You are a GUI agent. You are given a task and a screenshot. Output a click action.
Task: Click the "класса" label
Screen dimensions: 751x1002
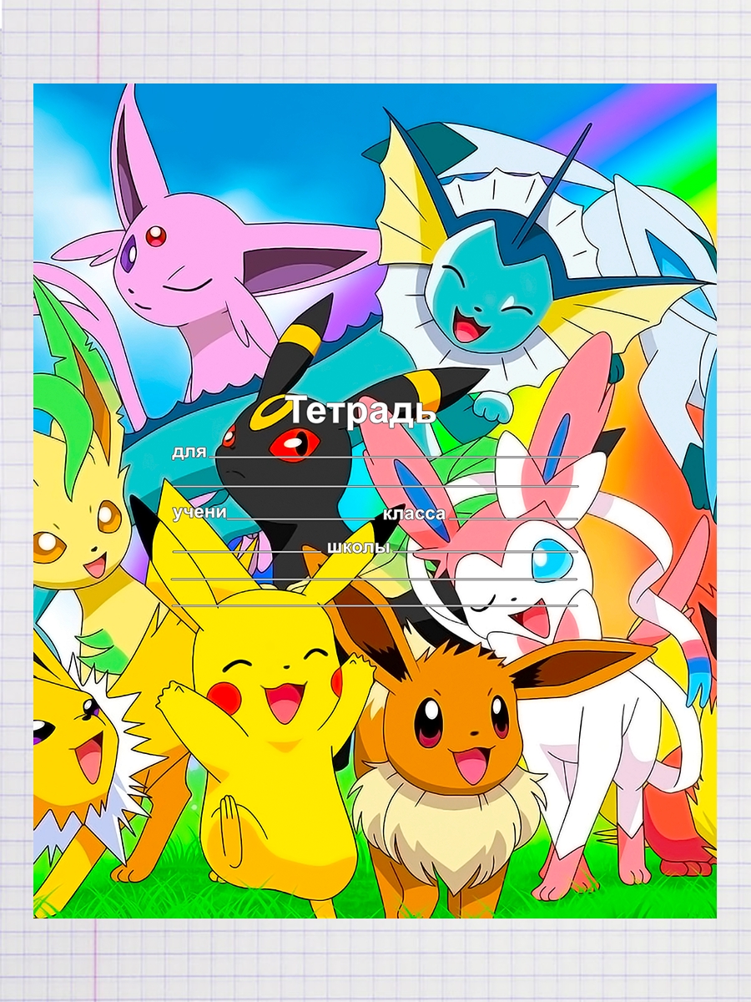click(414, 514)
